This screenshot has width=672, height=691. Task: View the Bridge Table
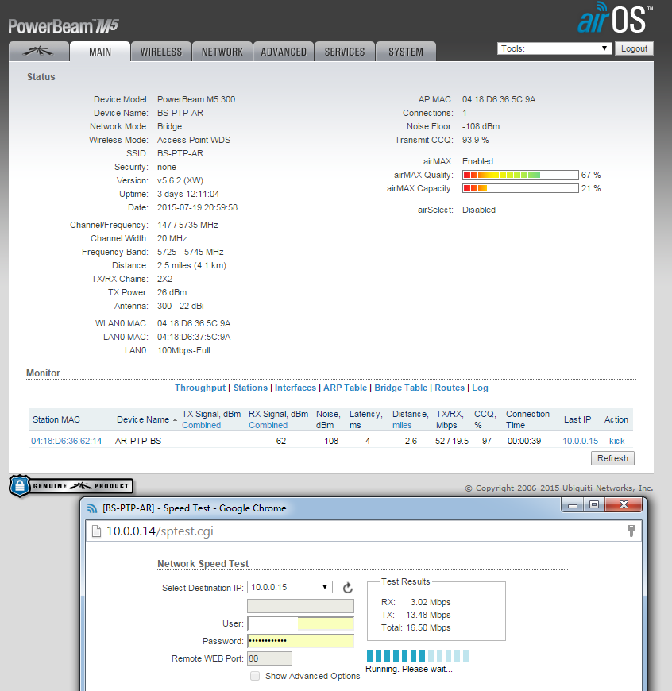tap(401, 388)
